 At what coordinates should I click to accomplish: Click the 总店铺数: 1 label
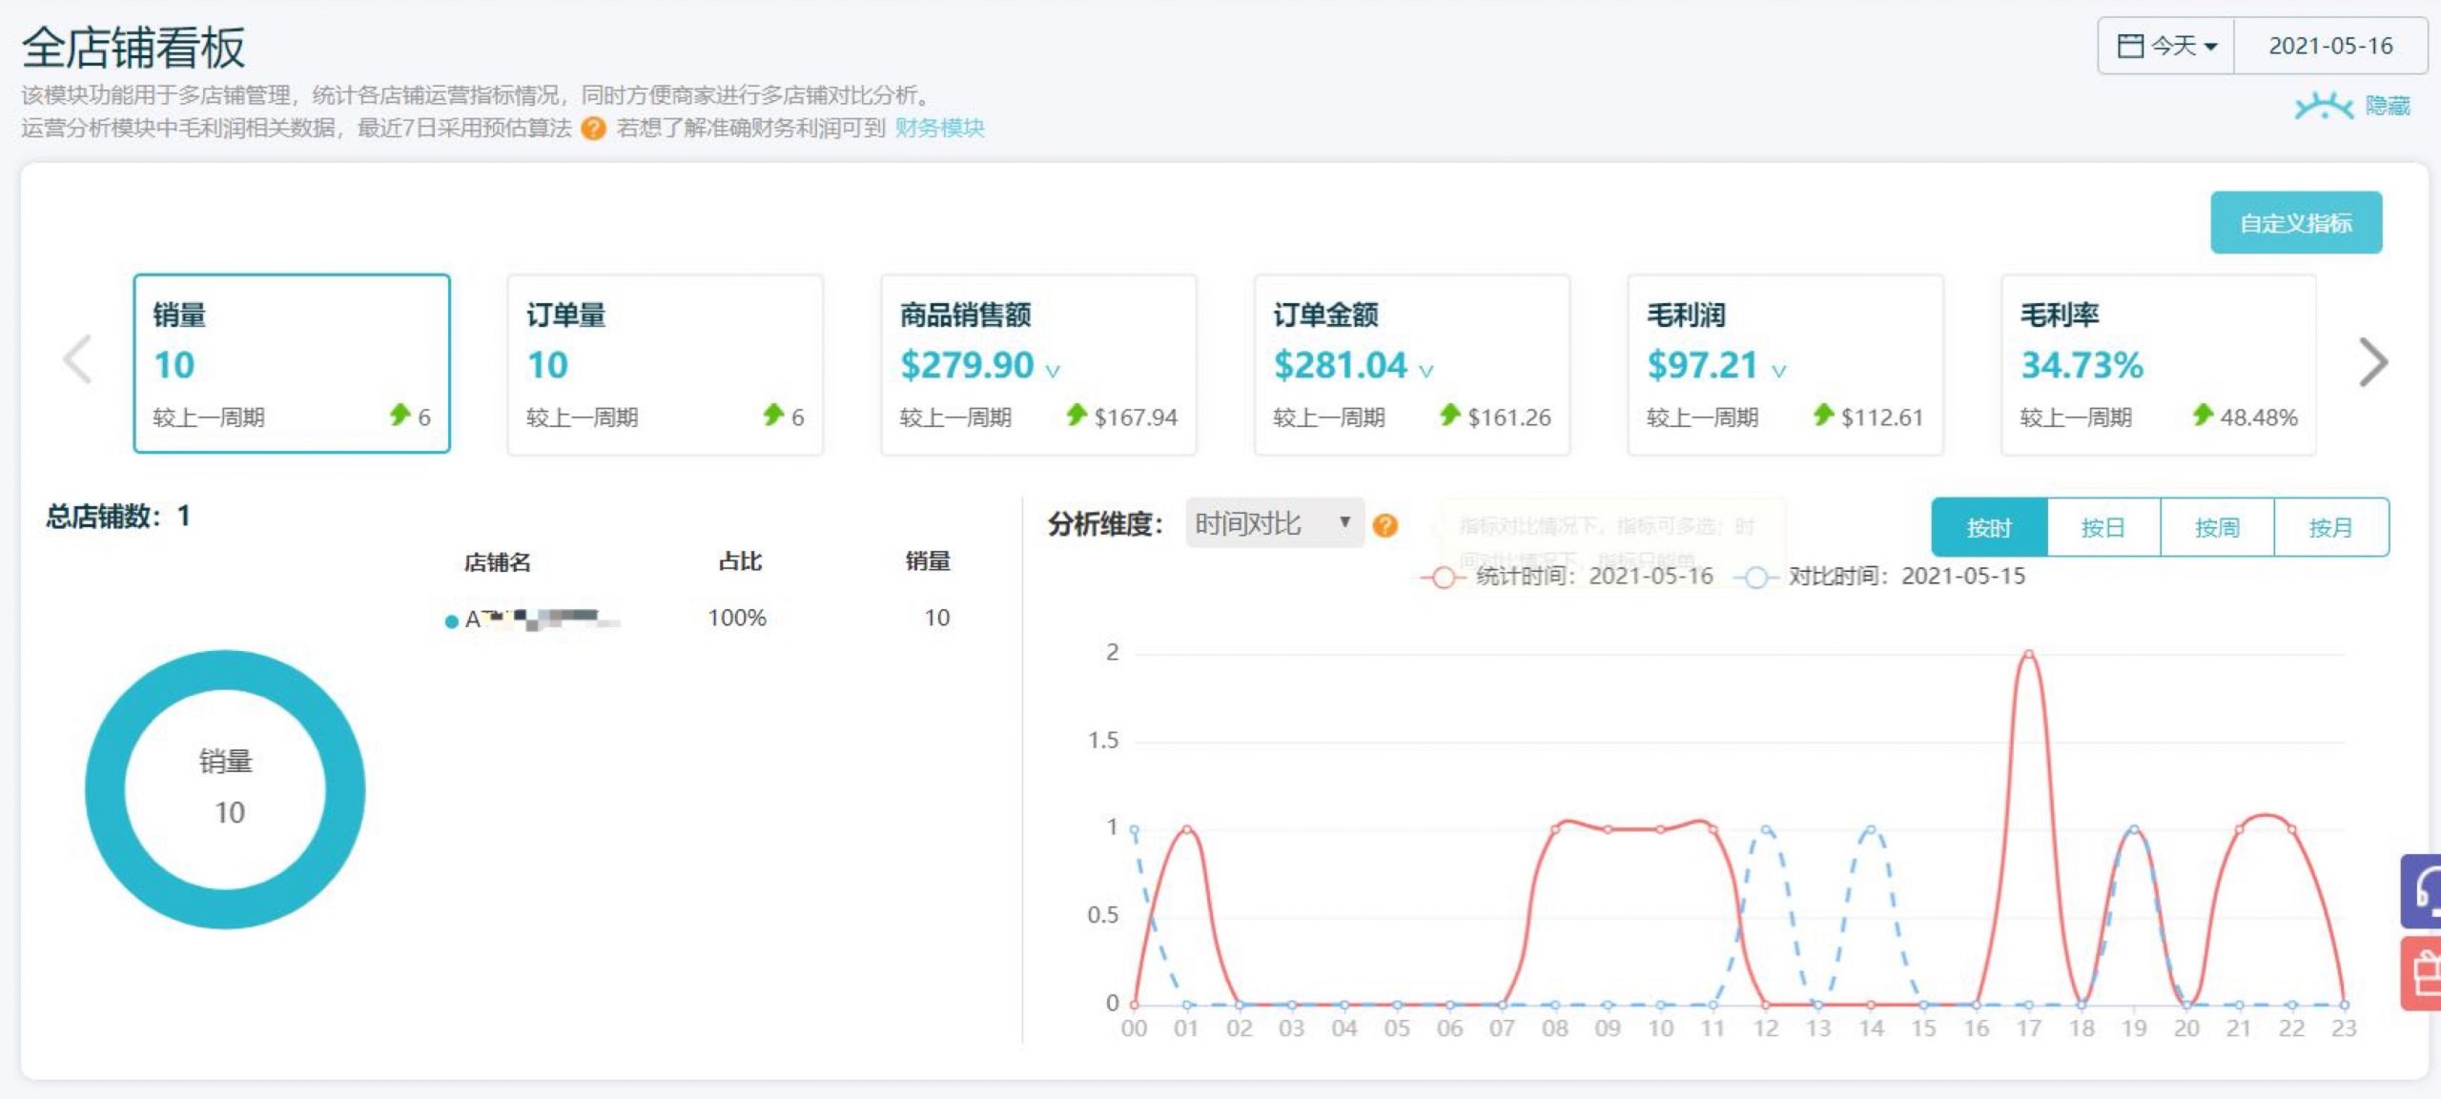[x=118, y=517]
